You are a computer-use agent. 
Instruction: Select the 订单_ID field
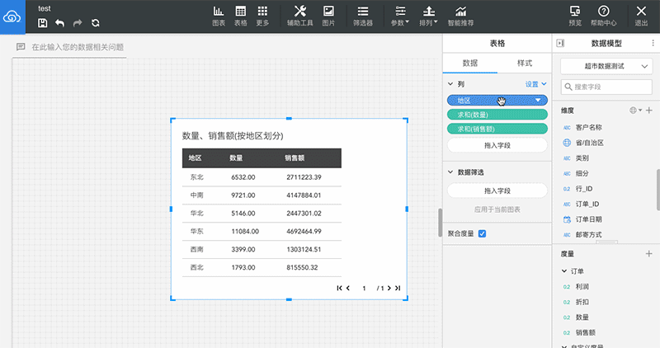coord(587,204)
